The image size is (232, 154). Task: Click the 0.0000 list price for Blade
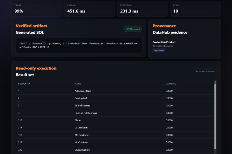169,120
